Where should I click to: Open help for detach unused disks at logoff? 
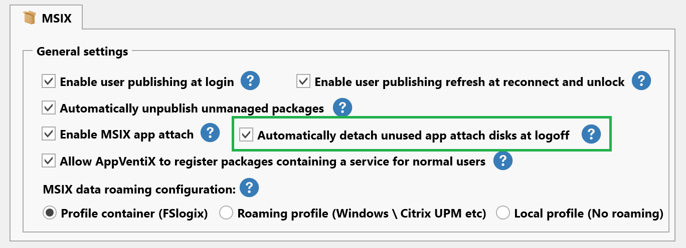(591, 134)
